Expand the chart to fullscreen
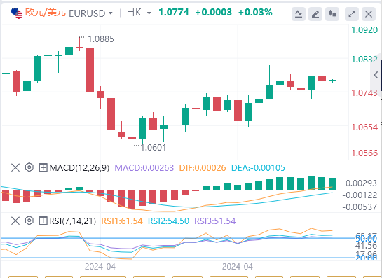 [x=352, y=14]
